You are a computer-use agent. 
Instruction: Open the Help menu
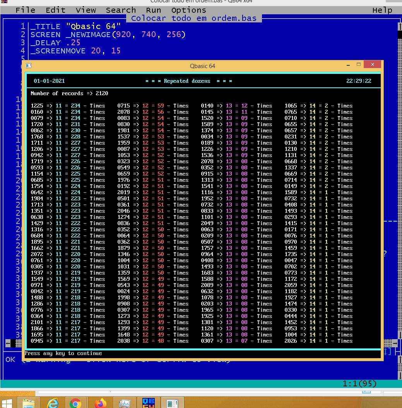pos(382,10)
